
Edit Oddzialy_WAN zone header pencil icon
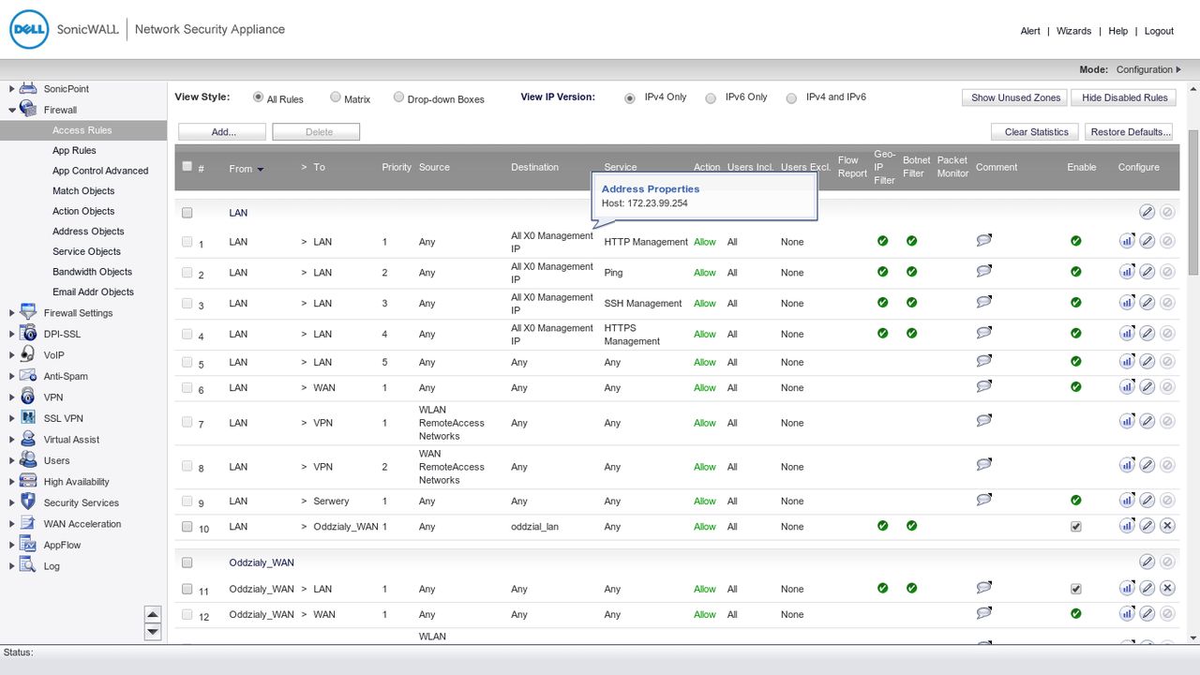(x=1147, y=562)
